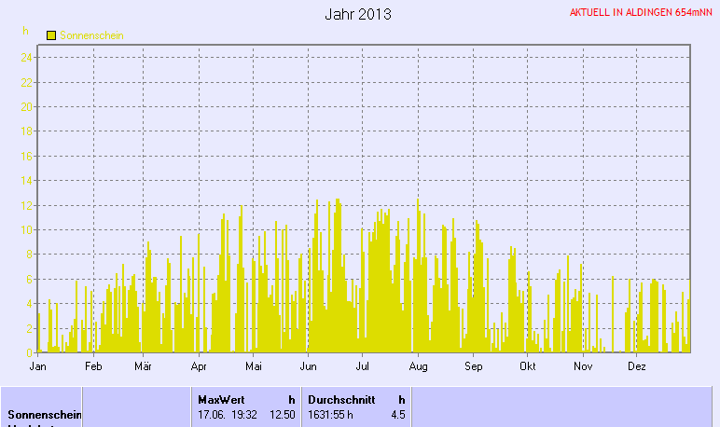The image size is (720, 427).
Task: Click the 24 label on the y-axis
Action: tap(28, 57)
